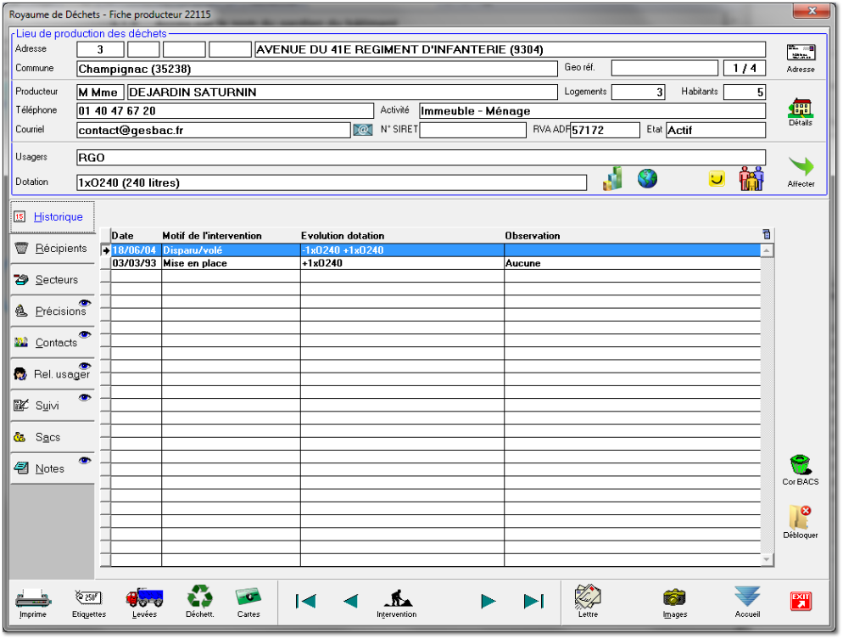
Task: Select the 03/03/93 Mise en place row
Action: 339,264
